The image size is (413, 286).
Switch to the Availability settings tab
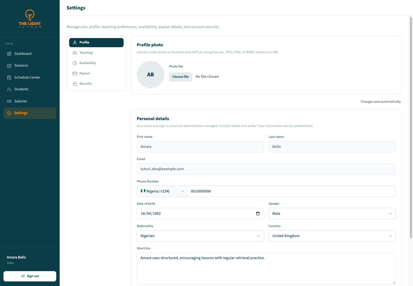[96, 63]
